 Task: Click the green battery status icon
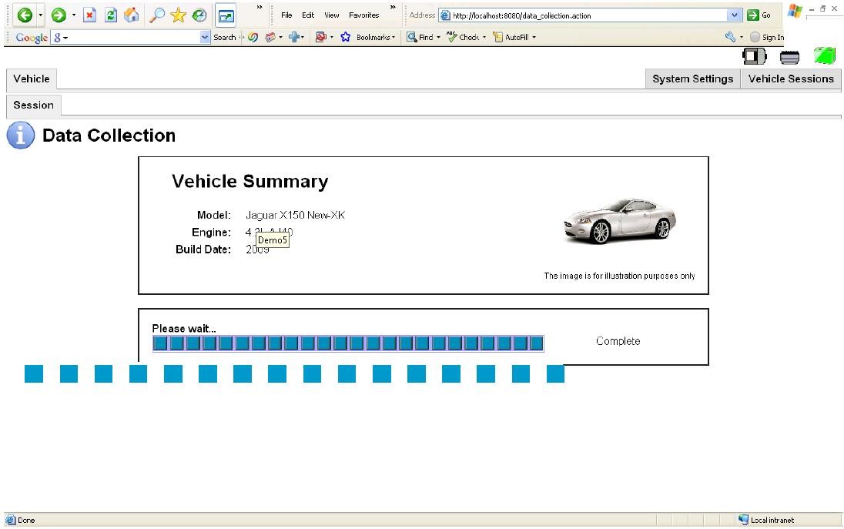(825, 55)
